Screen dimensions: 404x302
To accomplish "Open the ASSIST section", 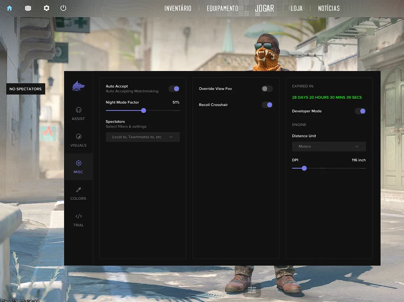I will pos(78,114).
